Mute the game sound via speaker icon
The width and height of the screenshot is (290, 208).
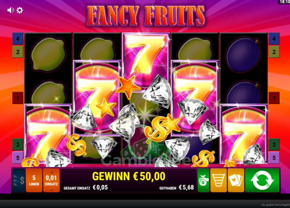(11, 10)
